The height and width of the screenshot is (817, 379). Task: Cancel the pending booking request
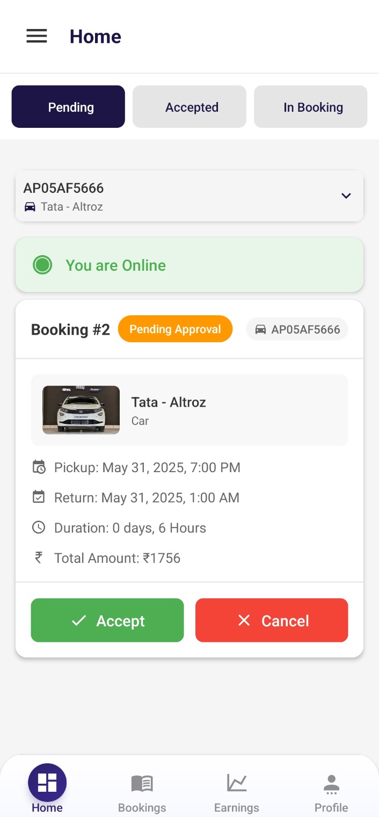pos(272,620)
